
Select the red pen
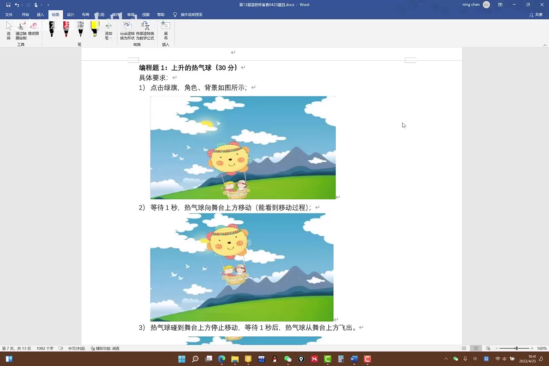point(66,29)
